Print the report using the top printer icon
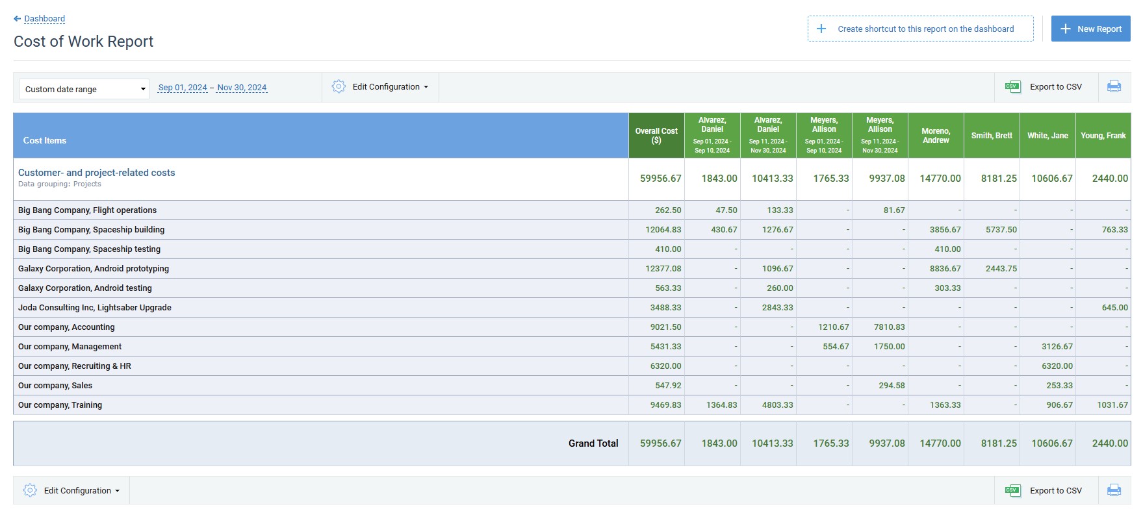Screen dimensions: 1143x511 click(1114, 86)
